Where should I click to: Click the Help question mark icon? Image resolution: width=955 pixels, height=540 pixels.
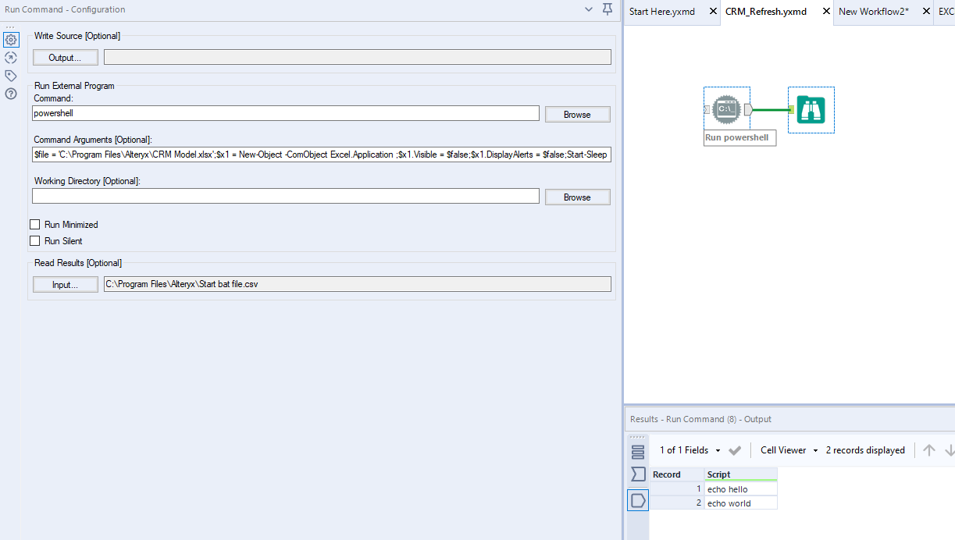click(10, 94)
